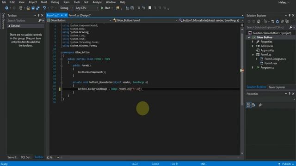Expand the References node
Screen dimensions: 296x166
[253, 46]
